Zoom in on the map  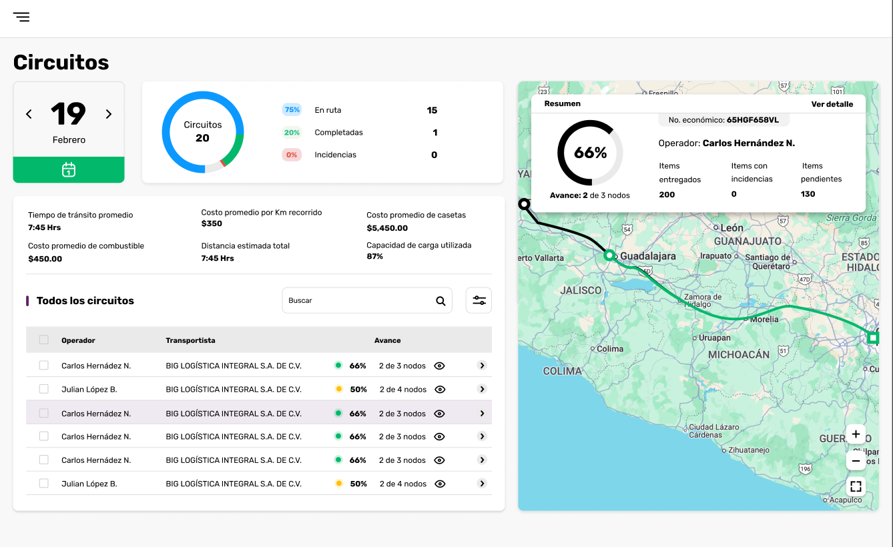tap(856, 434)
